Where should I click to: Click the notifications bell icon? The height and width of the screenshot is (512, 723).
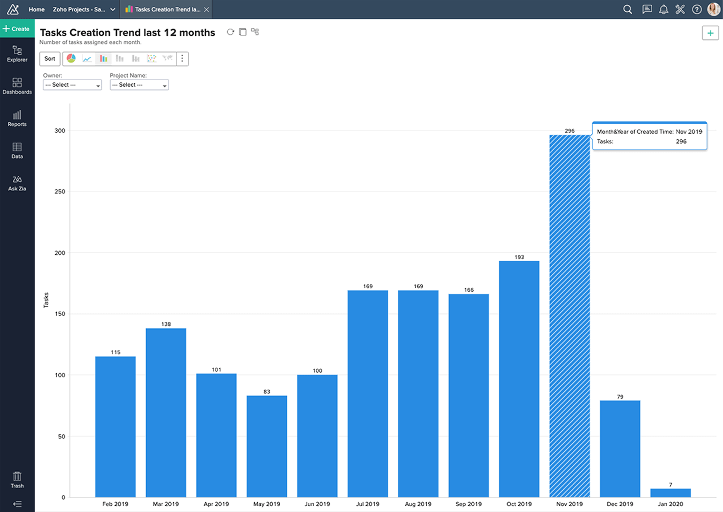(x=663, y=9)
